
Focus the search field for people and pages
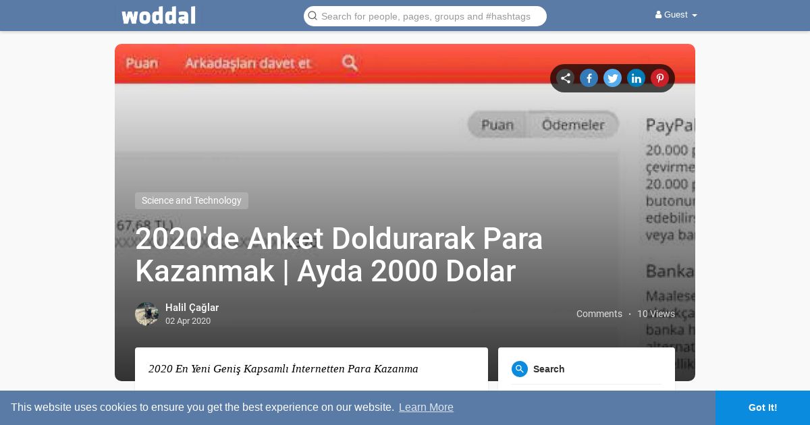point(425,16)
